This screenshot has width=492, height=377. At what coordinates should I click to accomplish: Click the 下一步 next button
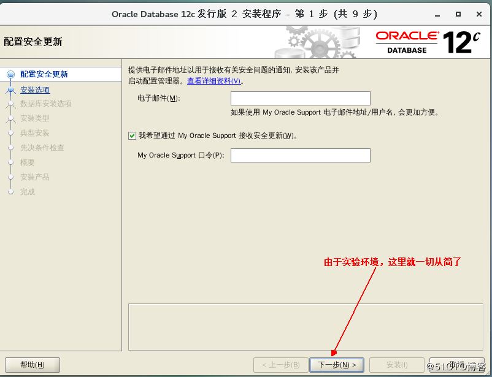337,365
